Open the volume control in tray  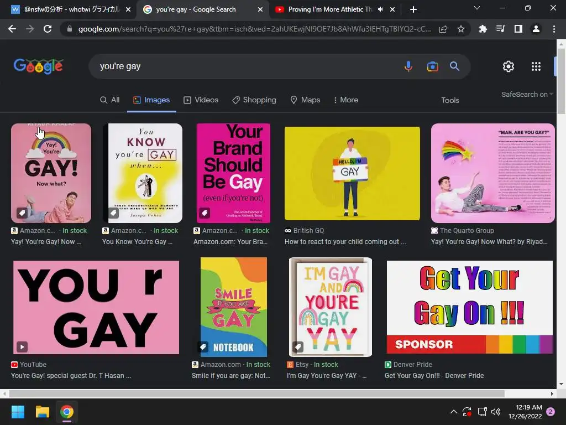(496, 412)
